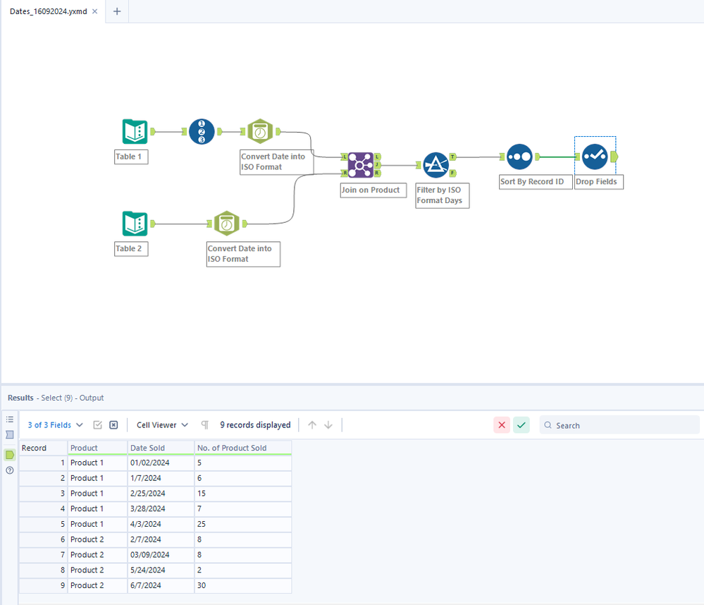This screenshot has width=704, height=605.
Task: Click the Product column header
Action: point(97,448)
